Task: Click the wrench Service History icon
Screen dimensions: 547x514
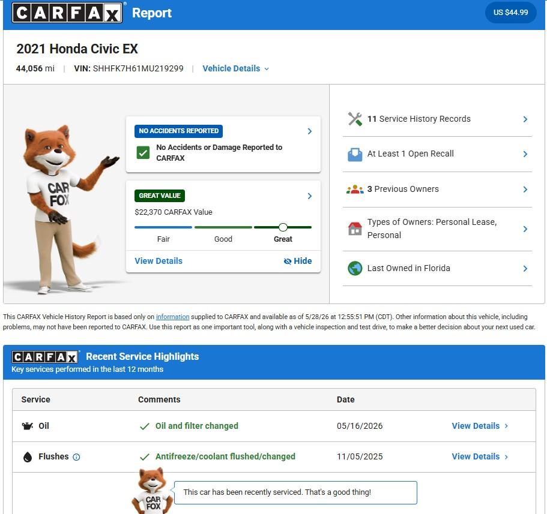Action: pyautogui.click(x=355, y=119)
